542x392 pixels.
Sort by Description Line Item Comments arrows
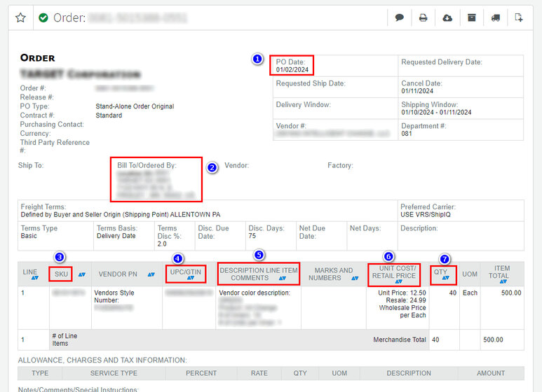pyautogui.click(x=283, y=278)
